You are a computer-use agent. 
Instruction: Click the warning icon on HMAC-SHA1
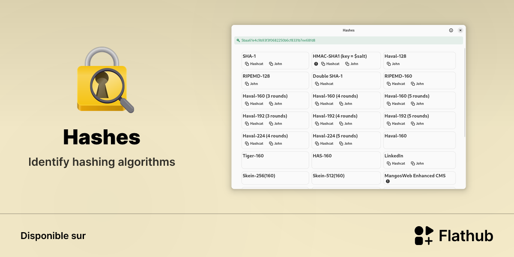[316, 64]
